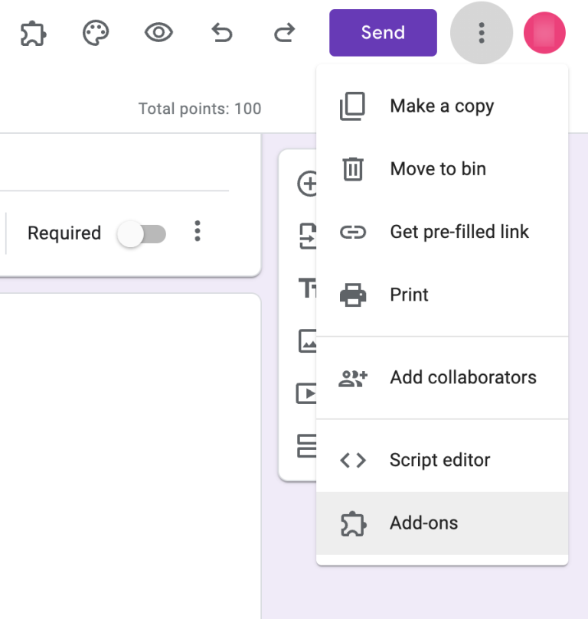Select Make a copy from the menu
Screen dimensions: 588x619
click(442, 106)
